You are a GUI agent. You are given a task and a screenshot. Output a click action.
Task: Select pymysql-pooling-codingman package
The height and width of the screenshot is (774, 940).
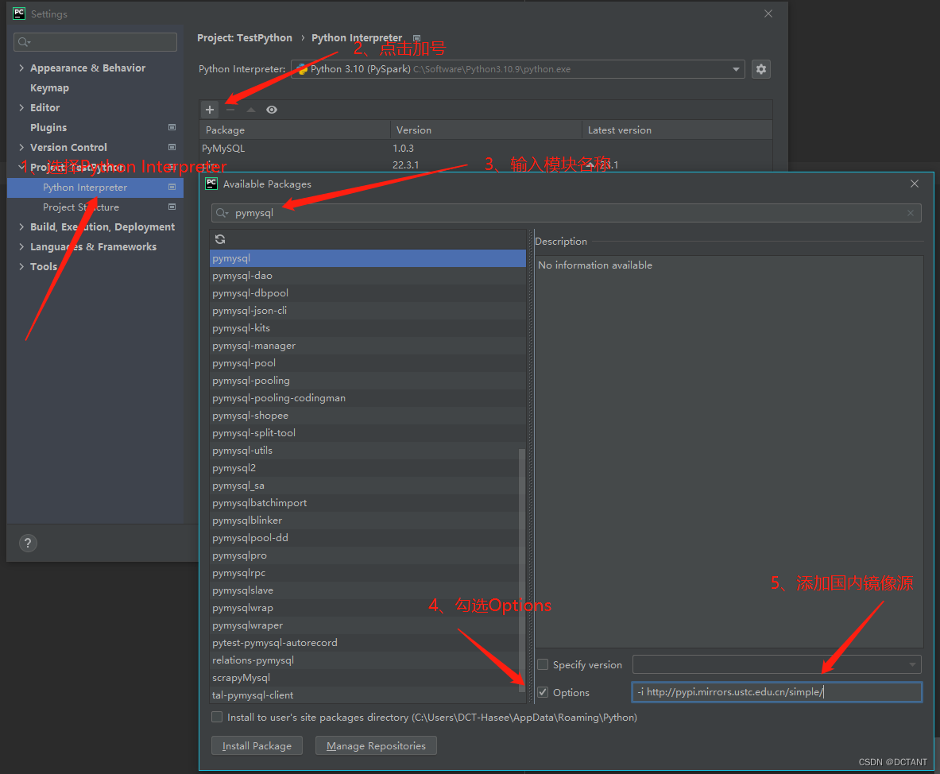pyautogui.click(x=367, y=398)
